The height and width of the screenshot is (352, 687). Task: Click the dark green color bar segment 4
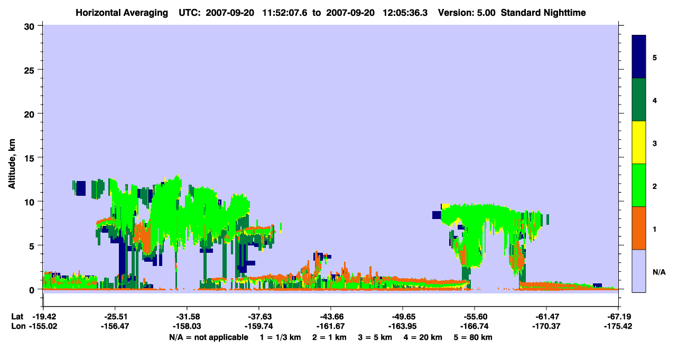click(x=639, y=100)
